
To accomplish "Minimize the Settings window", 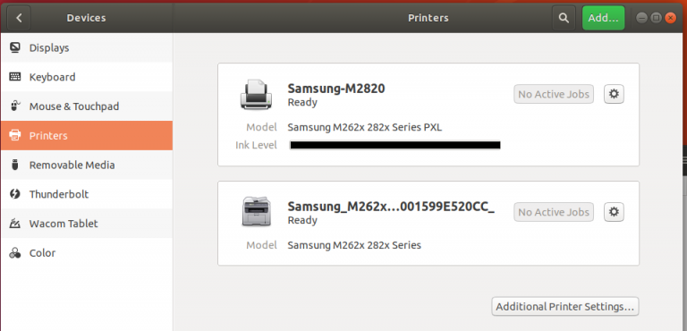I will tap(641, 18).
